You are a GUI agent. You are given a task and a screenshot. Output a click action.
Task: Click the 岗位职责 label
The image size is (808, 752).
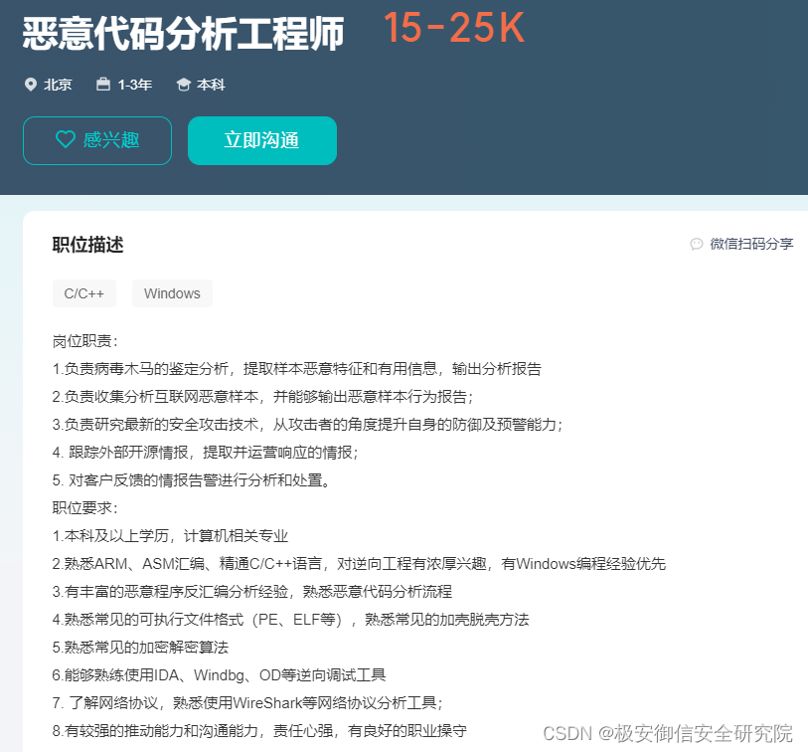tap(85, 341)
